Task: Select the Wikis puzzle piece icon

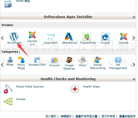Action: [x=82, y=60]
